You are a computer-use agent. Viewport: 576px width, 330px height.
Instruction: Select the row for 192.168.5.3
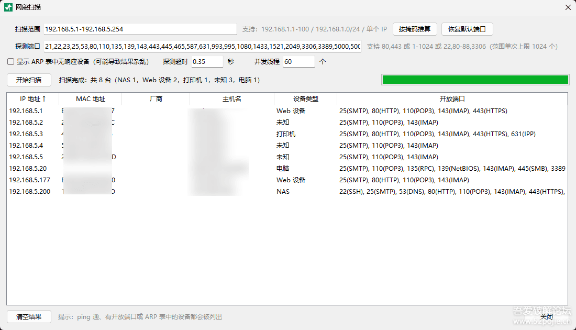pos(287,134)
